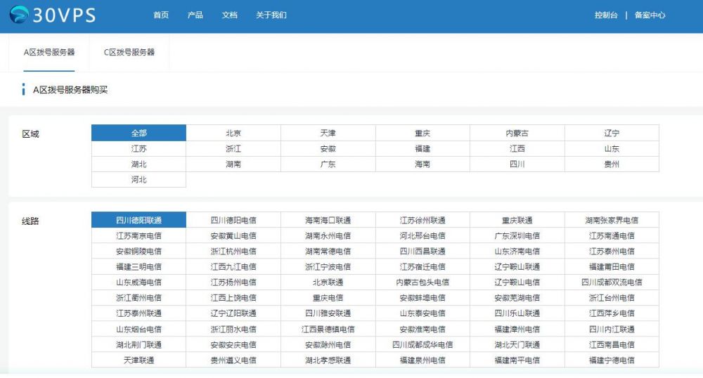Choose the 广东深圳电信 line
Viewport: 703px width, 378px height.
coord(517,235)
